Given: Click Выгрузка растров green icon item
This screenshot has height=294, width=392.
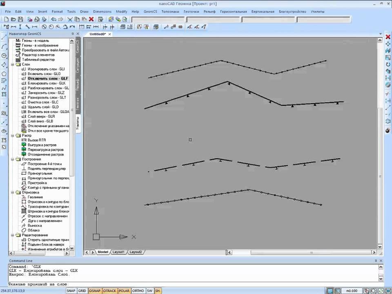Looking at the screenshot, I should click(39, 145).
